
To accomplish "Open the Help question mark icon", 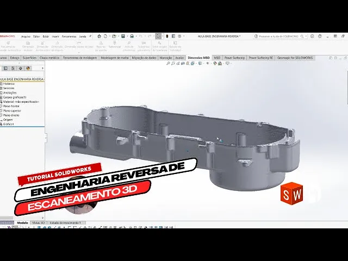I will (320, 36).
